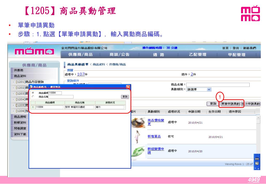266x184 pixels.
Task: Open the 乙配管理 top menu
Action: 198,55
